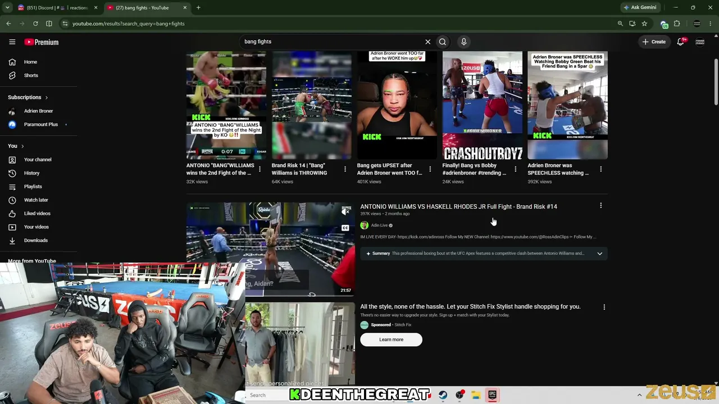
Task: Open File Explorer from the taskbar
Action: click(476, 395)
